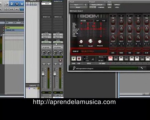
Task: Open Out 1-2 output on first channel
Action: pos(46,37)
